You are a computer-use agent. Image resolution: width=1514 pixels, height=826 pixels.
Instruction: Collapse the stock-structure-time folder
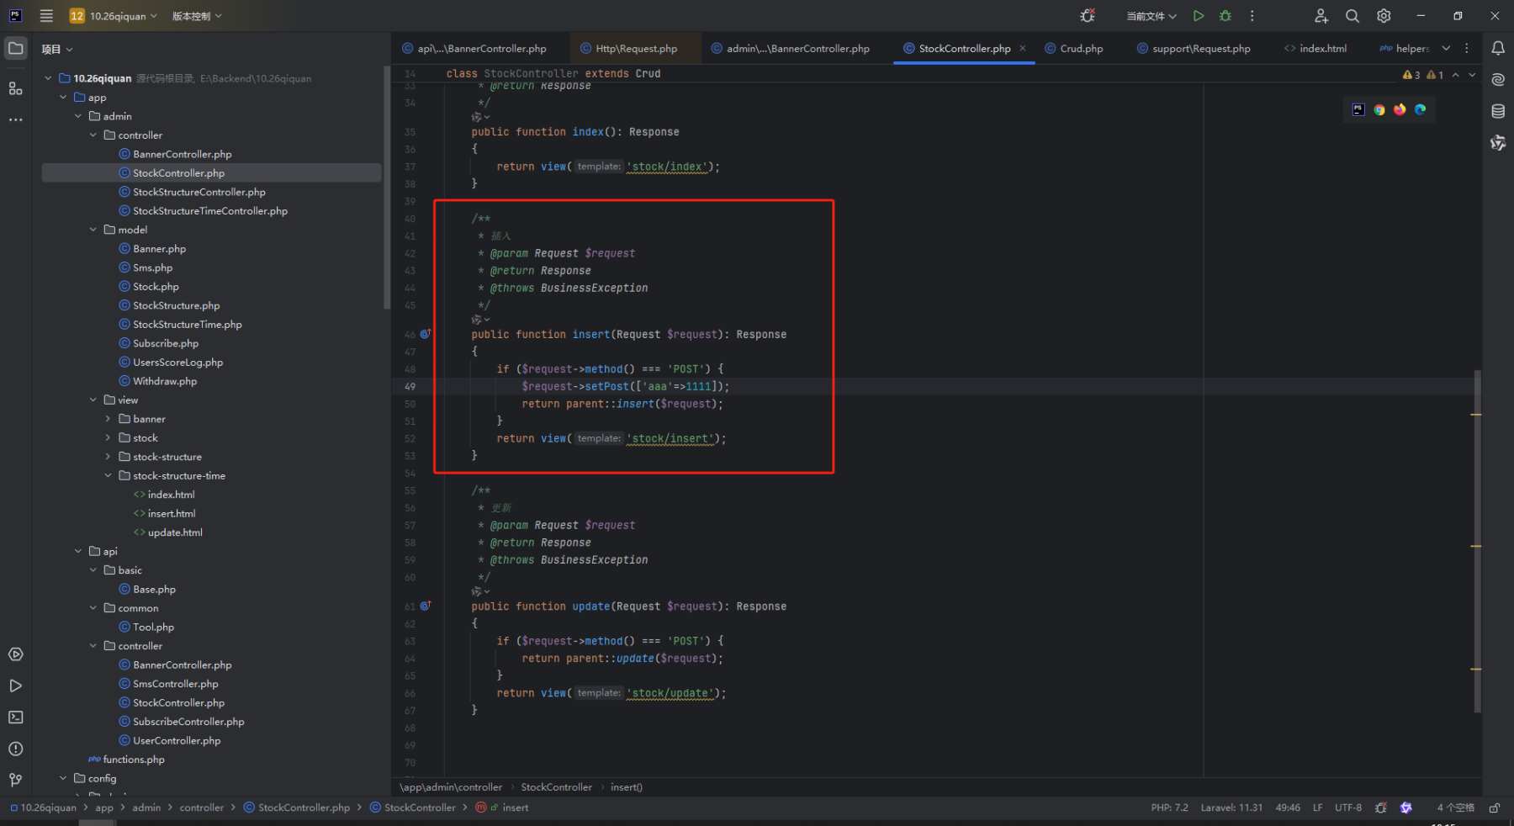[x=108, y=476]
